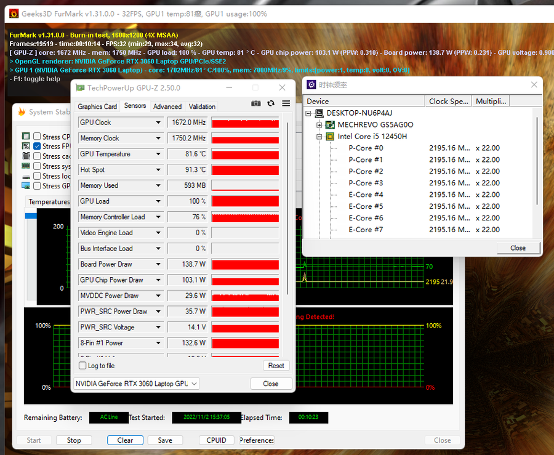Open the Advanced tab in GPU-Z
The image size is (554, 455).
(167, 107)
